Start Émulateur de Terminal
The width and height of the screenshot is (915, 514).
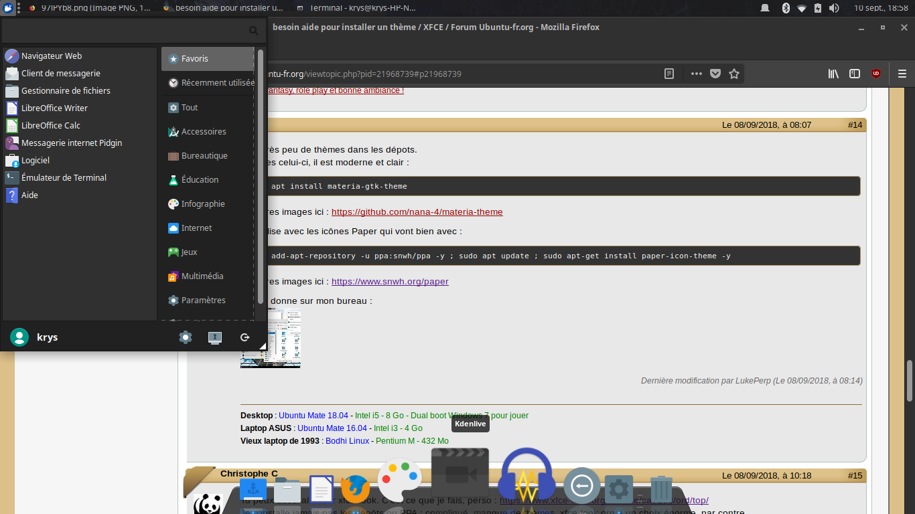click(x=80, y=178)
